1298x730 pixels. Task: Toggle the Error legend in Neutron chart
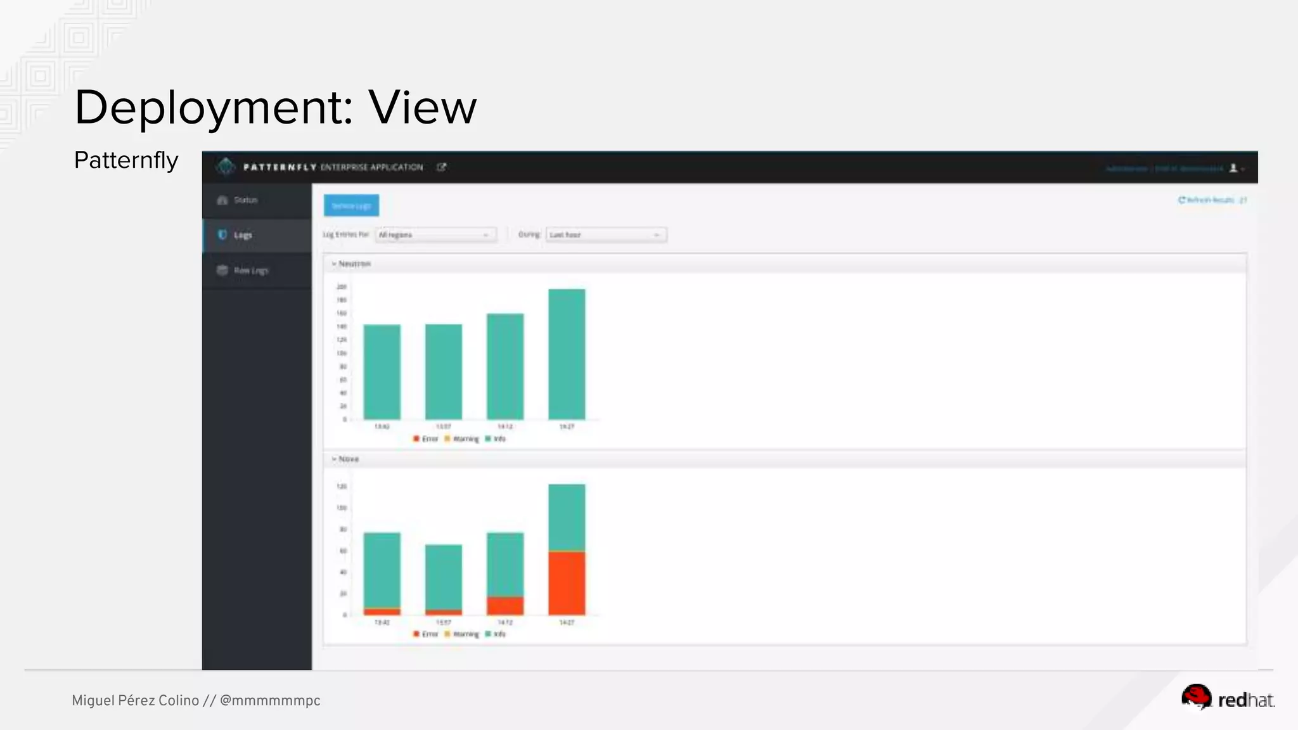point(426,439)
